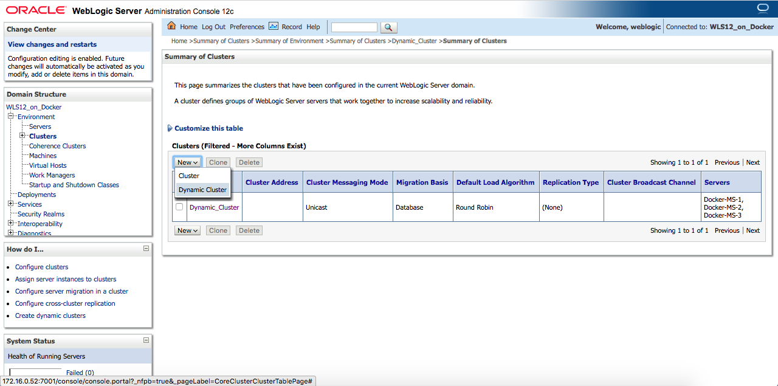Open Machines in the domain tree
Screen dimensions: 778x386
pyautogui.click(x=43, y=156)
